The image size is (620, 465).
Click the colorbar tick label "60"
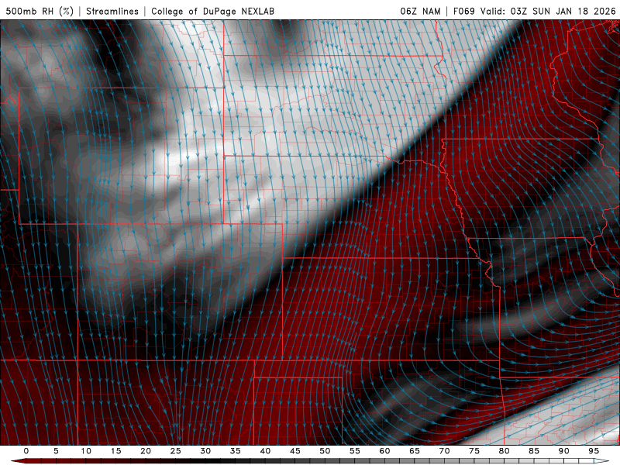[384, 451]
